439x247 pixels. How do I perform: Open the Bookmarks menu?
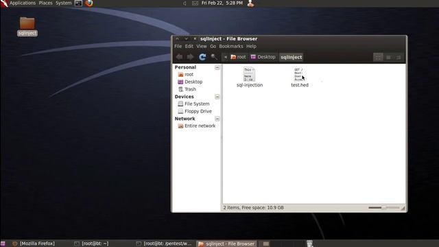click(x=231, y=46)
